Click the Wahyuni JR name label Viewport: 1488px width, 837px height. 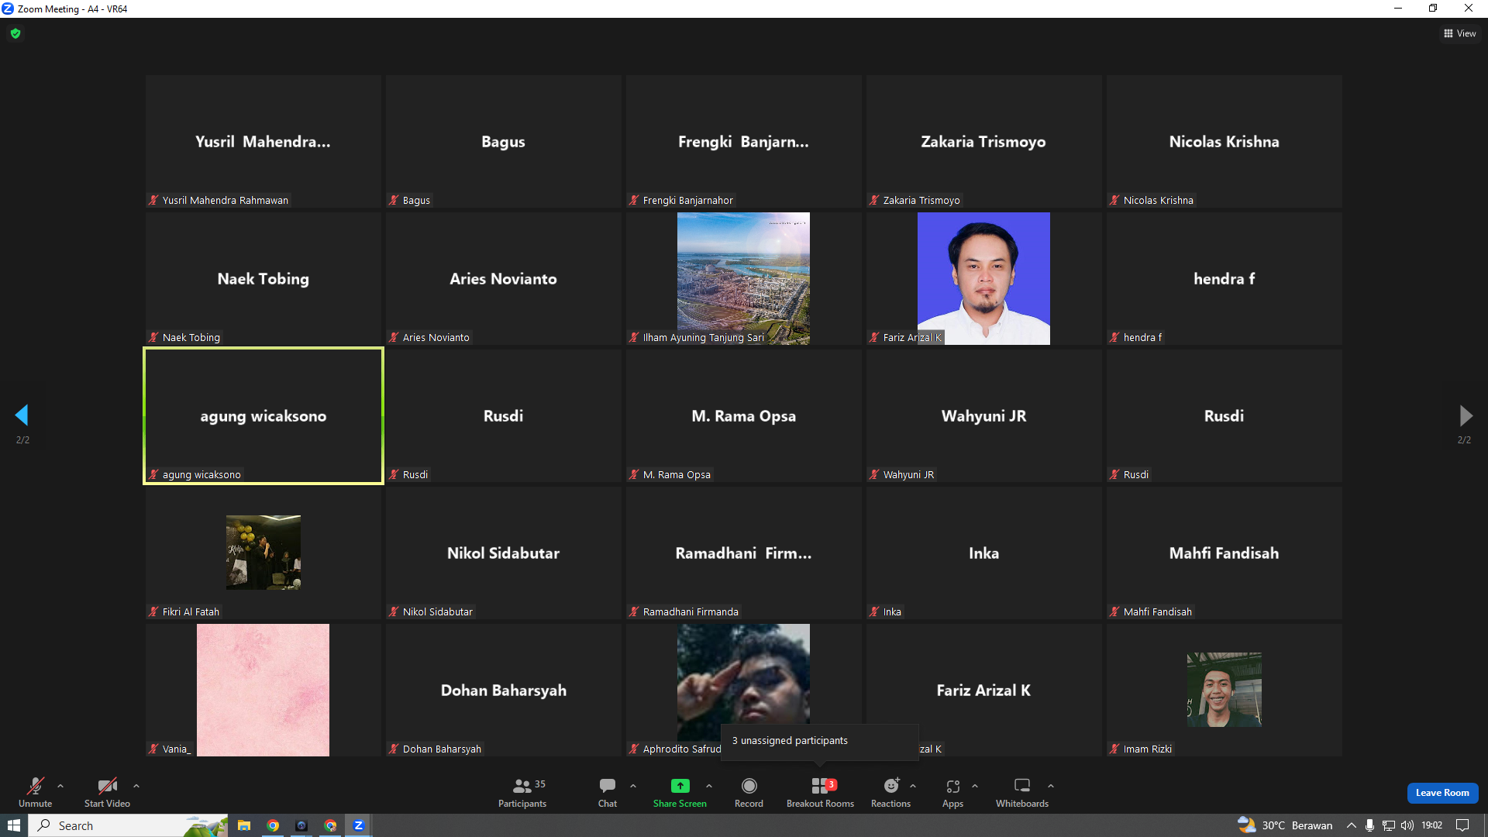pos(909,474)
